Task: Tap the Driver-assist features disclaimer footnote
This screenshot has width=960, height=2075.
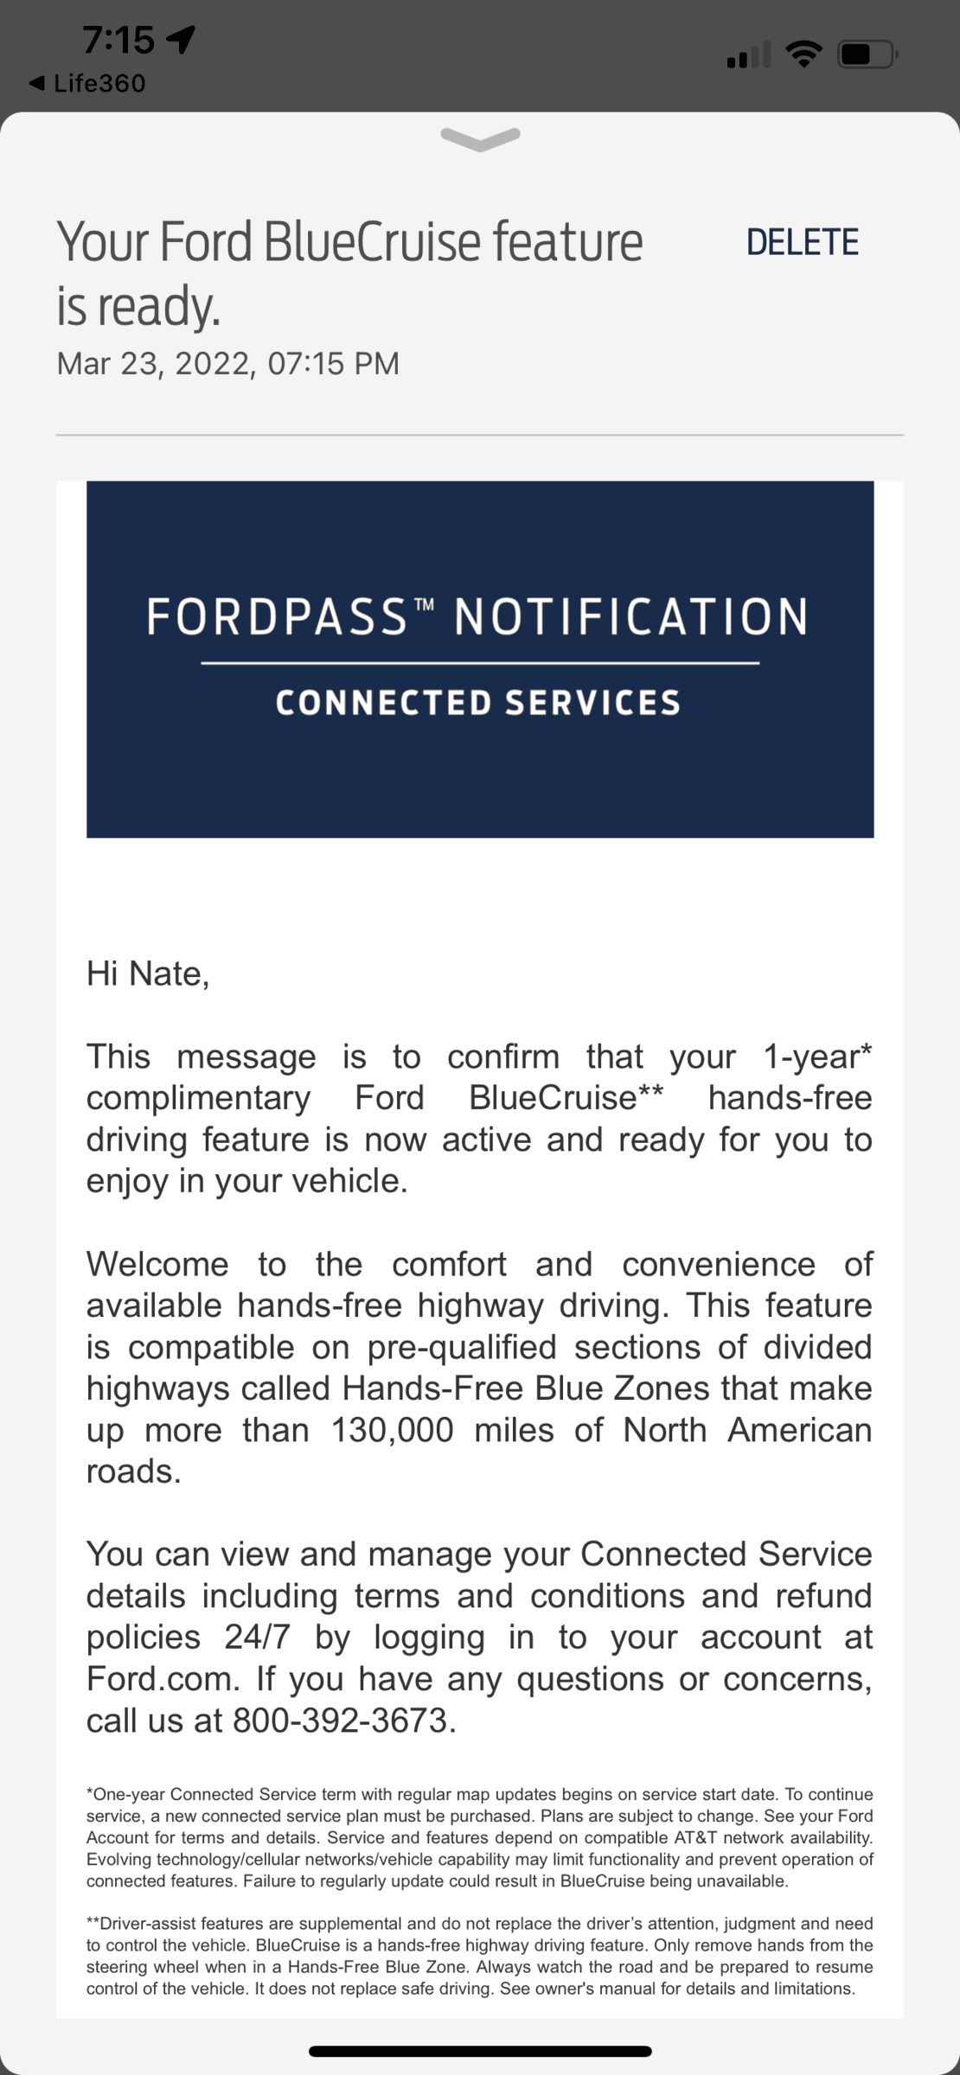Action: [479, 1955]
